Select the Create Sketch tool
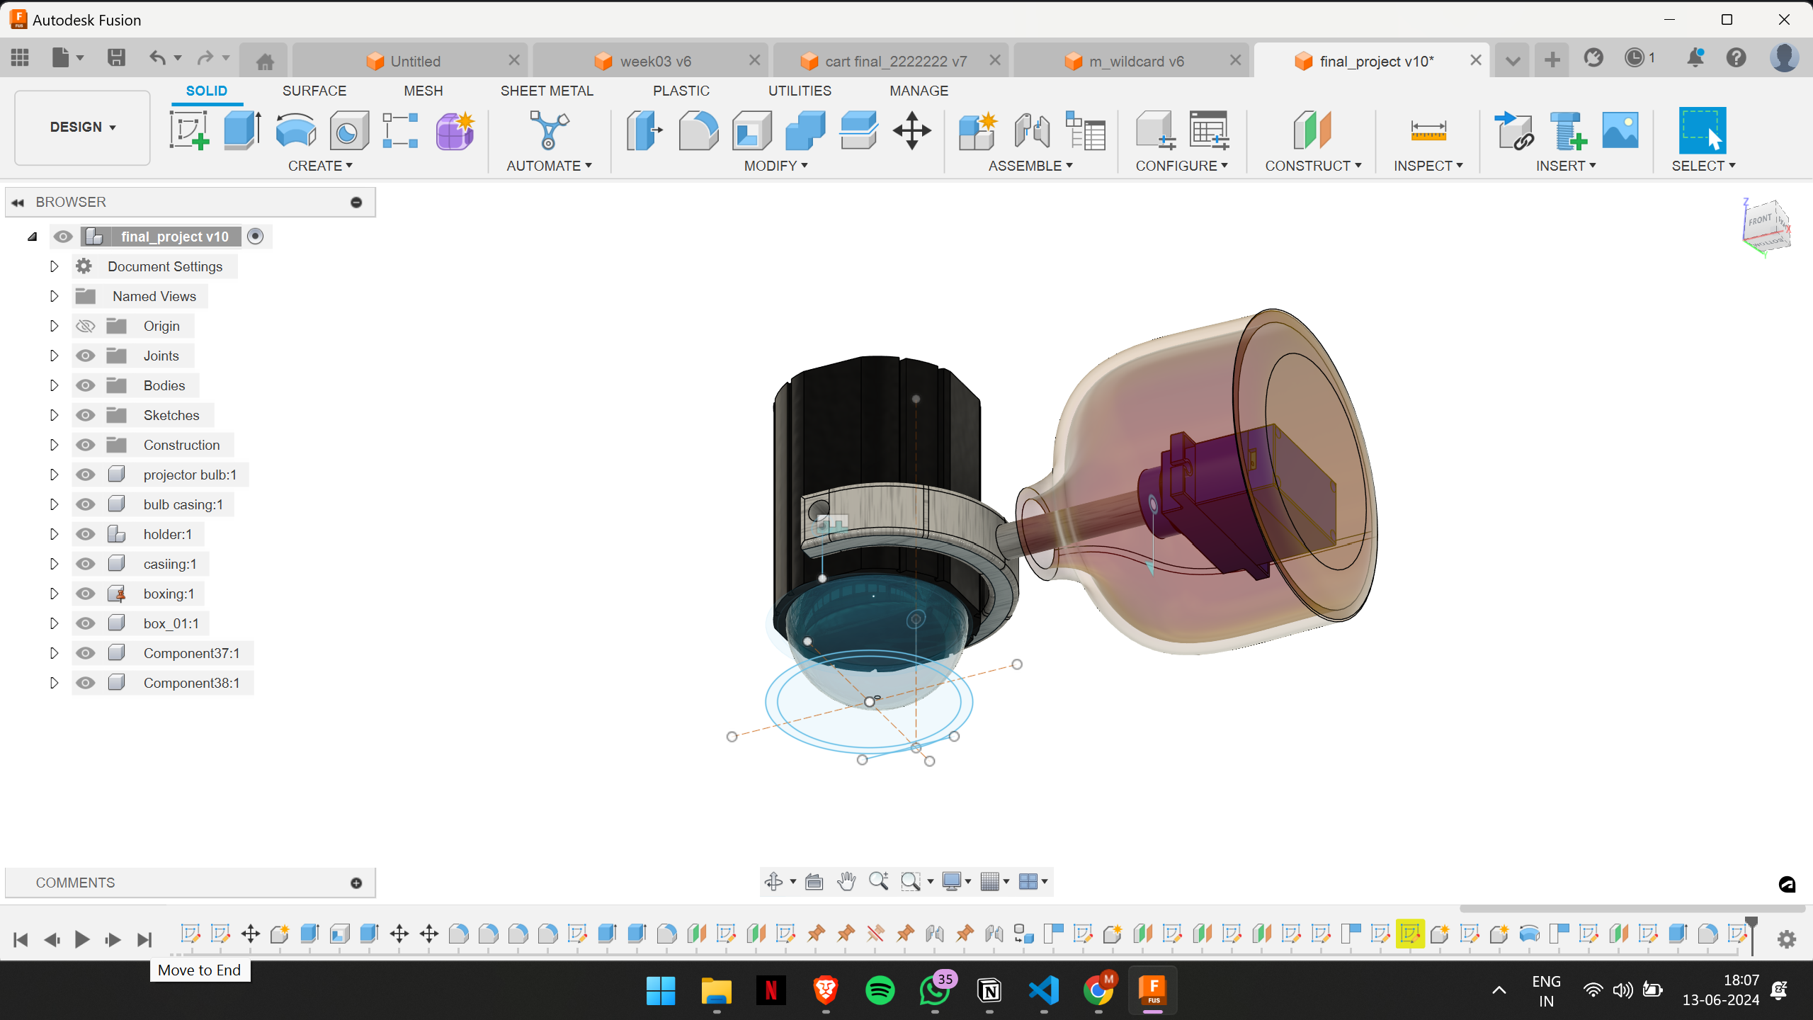This screenshot has width=1813, height=1020. (x=189, y=130)
